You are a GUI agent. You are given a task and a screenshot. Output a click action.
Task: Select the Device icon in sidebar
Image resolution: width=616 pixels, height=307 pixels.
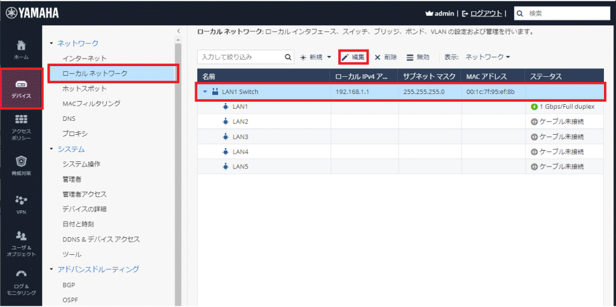point(21,85)
